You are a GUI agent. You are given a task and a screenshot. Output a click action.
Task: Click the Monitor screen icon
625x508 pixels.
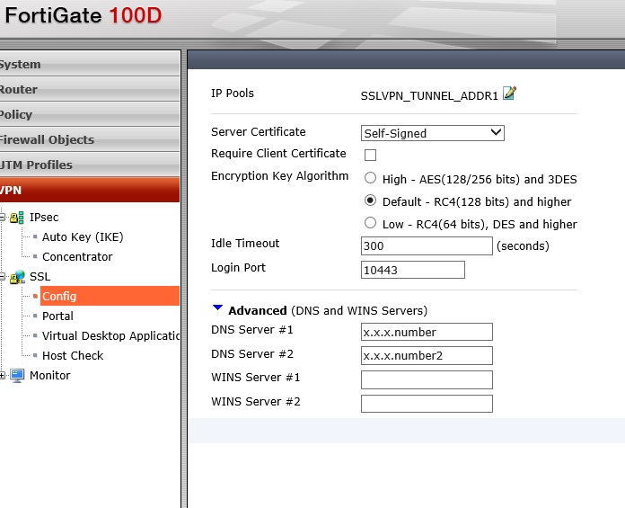point(17,376)
